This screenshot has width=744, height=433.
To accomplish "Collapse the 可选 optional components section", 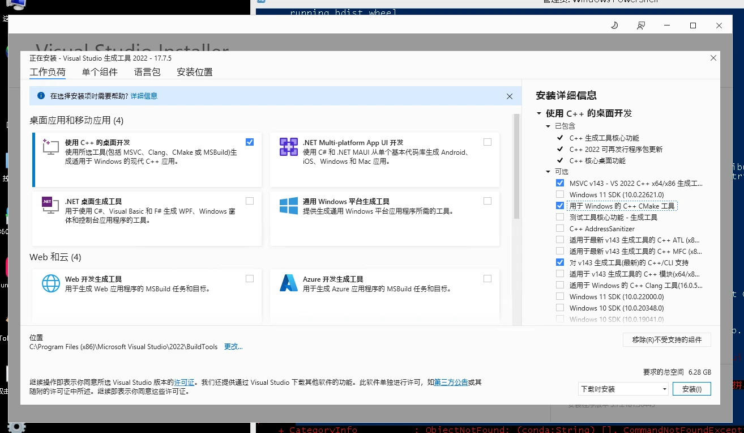I will coord(548,172).
